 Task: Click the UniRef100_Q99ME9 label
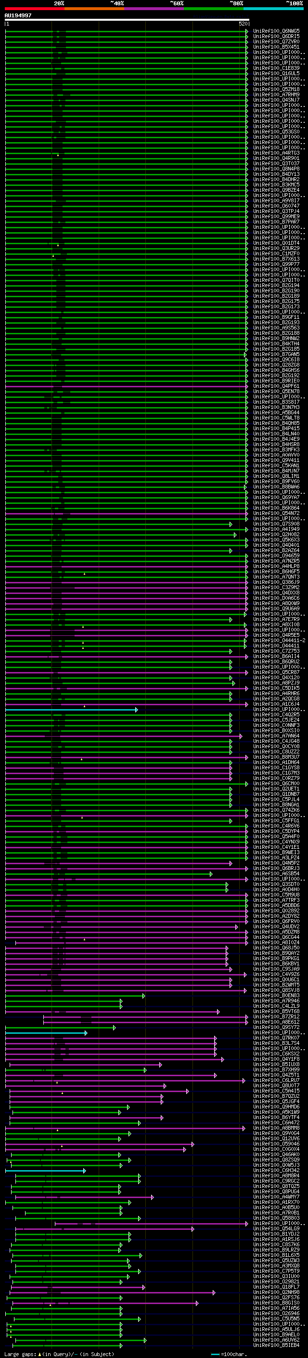(276, 217)
